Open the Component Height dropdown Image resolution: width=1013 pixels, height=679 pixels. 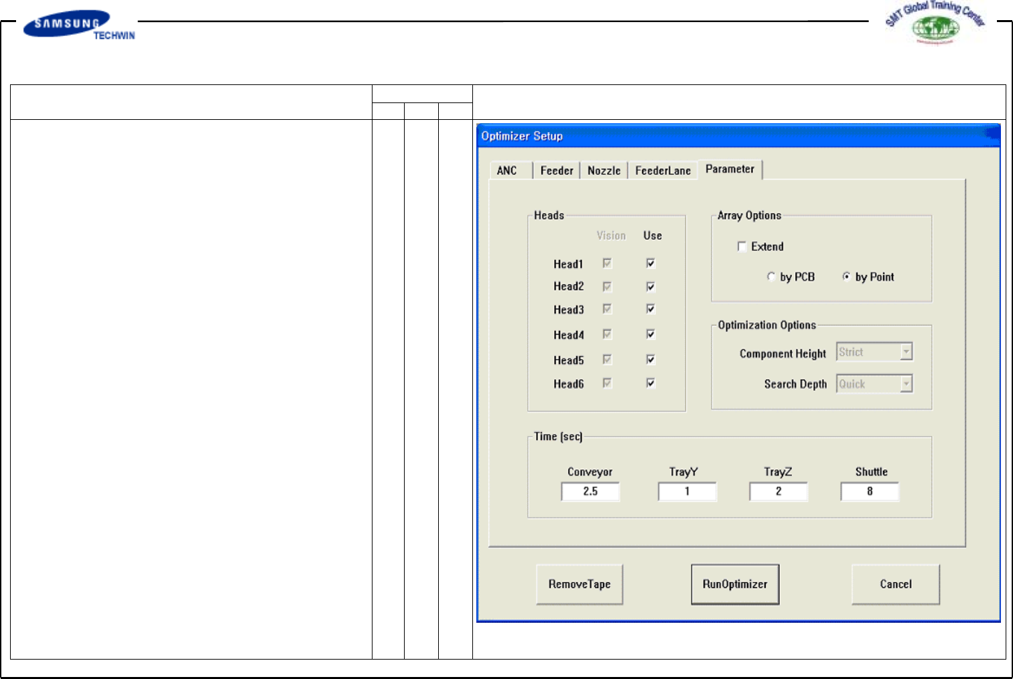pyautogui.click(x=906, y=352)
